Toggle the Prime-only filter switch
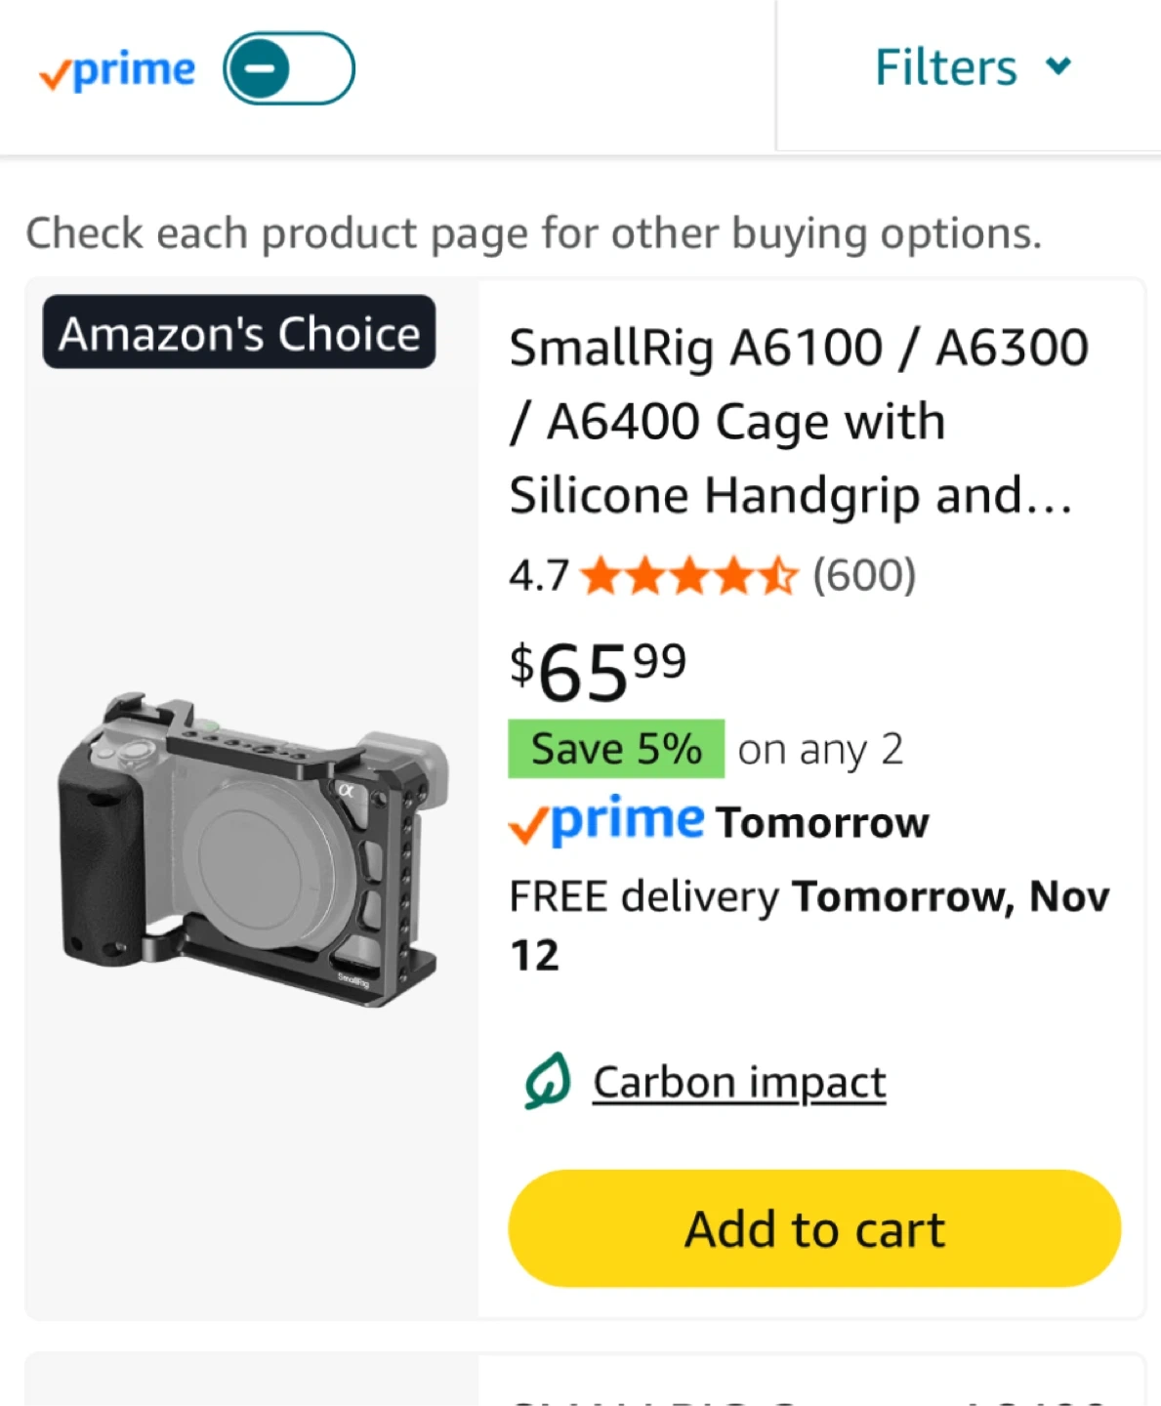The height and width of the screenshot is (1406, 1161). coord(288,68)
